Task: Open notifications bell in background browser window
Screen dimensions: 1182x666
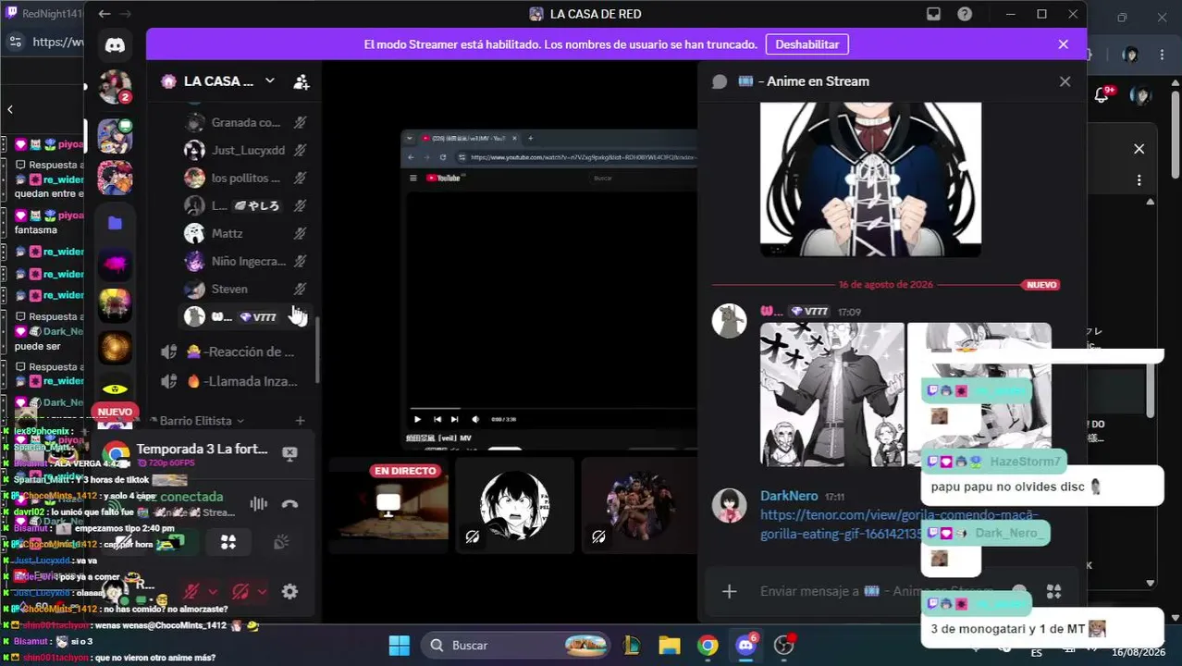Action: coord(1101,95)
